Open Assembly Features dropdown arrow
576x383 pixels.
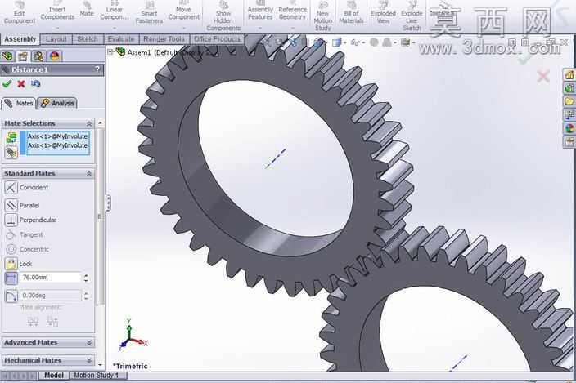(x=260, y=28)
